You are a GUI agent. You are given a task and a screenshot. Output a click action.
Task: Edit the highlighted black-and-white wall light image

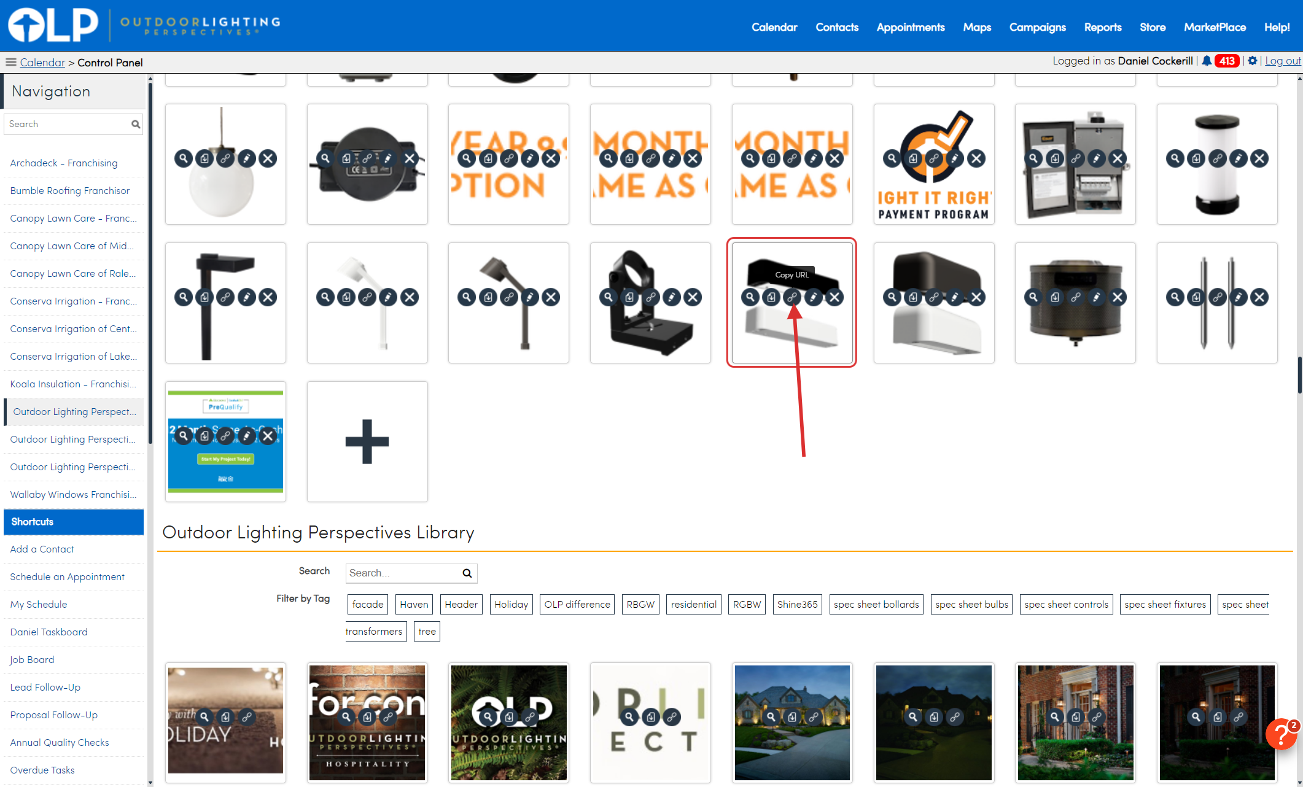pyautogui.click(x=814, y=297)
